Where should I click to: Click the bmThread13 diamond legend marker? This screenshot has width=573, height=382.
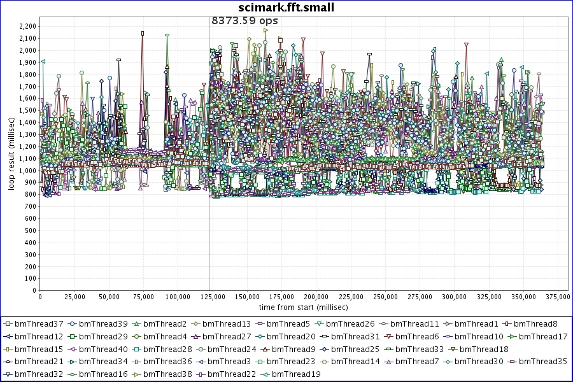click(197, 324)
